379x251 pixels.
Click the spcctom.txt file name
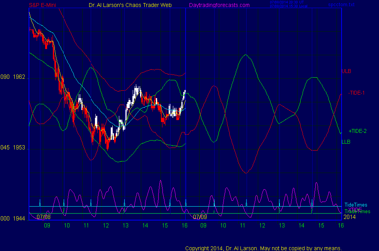(341, 5)
